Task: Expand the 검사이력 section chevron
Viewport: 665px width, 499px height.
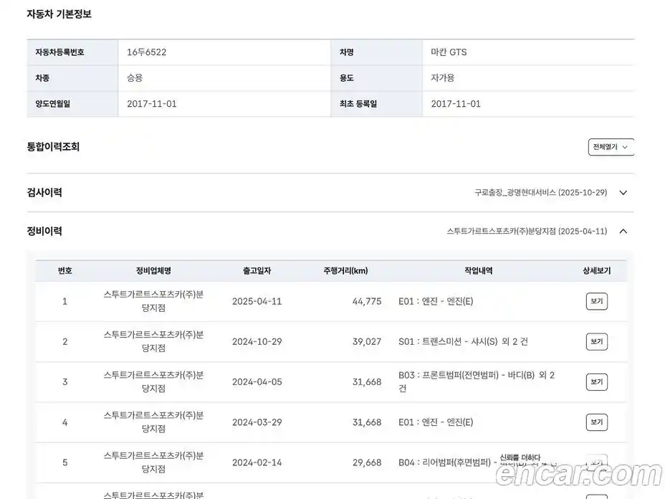Action: click(623, 193)
